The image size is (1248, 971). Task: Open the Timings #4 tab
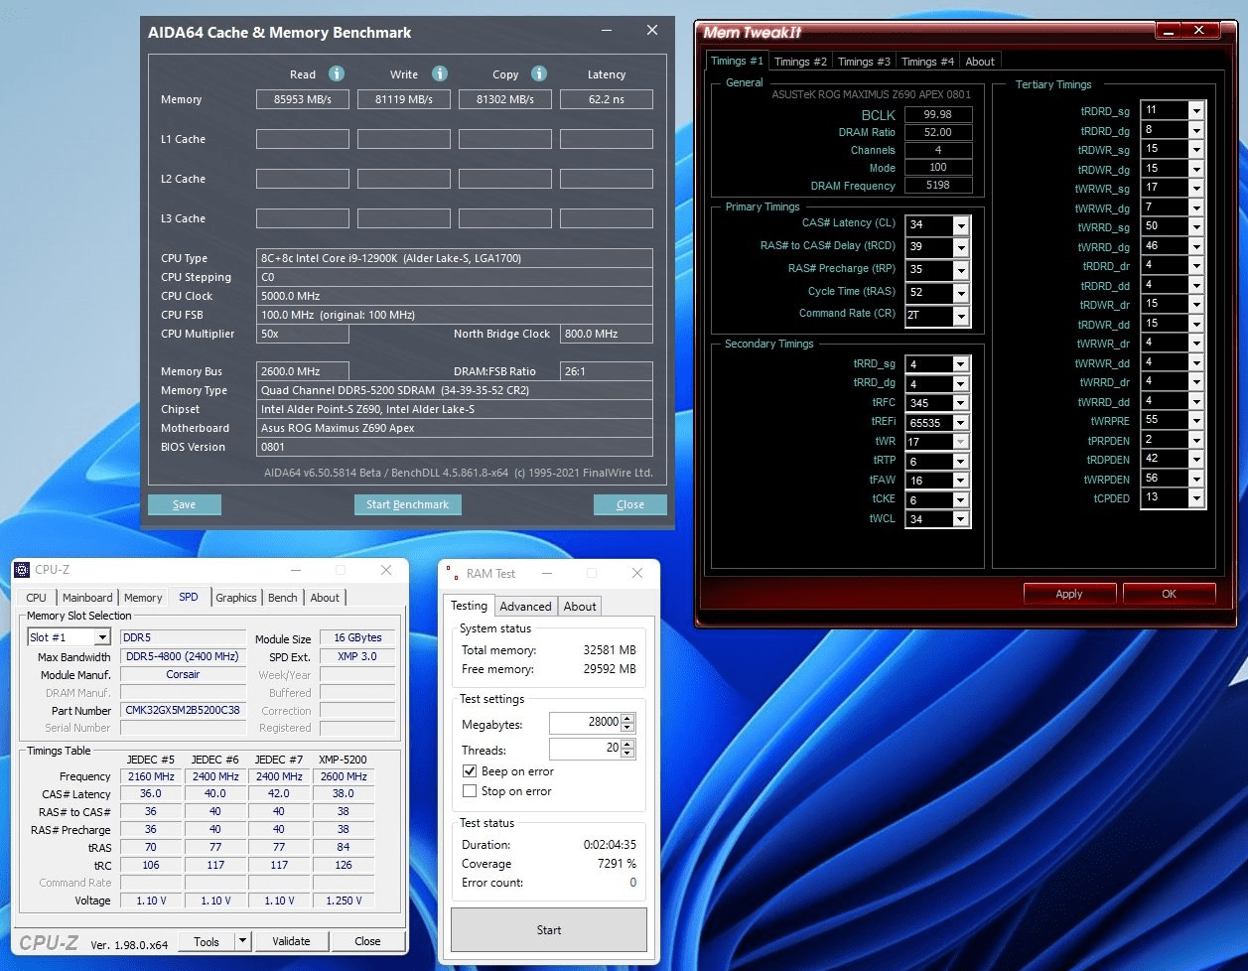pos(927,62)
